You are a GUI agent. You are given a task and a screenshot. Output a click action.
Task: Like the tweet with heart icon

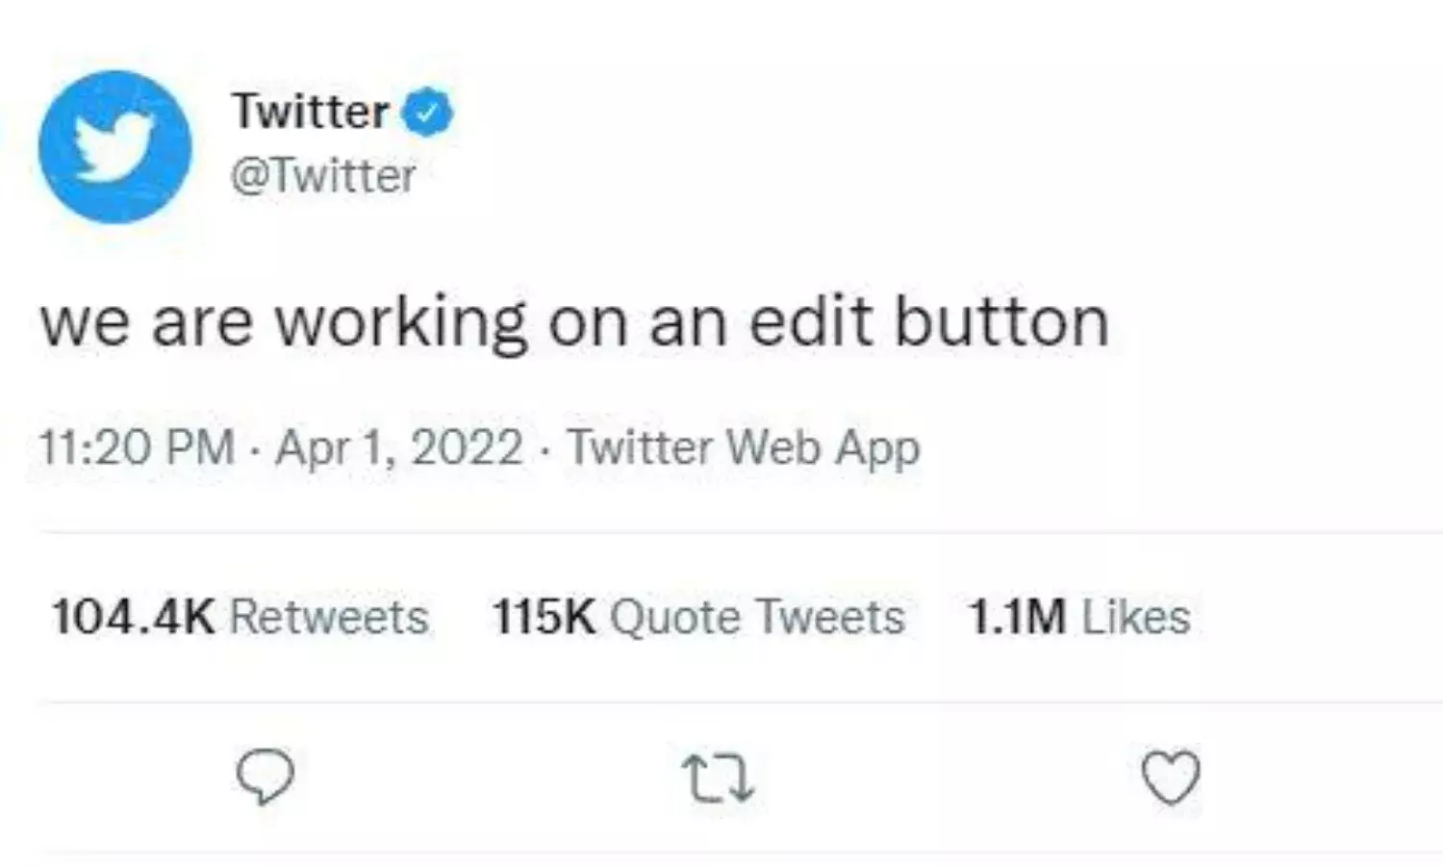(1171, 776)
